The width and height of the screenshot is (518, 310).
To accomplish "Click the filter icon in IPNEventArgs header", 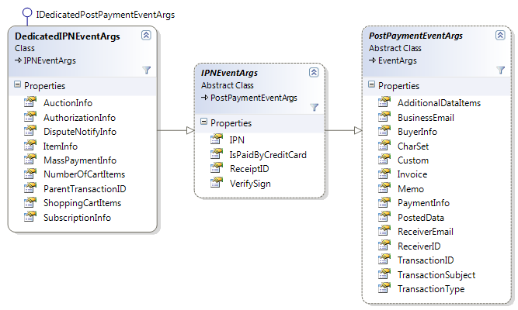I will [315, 107].
